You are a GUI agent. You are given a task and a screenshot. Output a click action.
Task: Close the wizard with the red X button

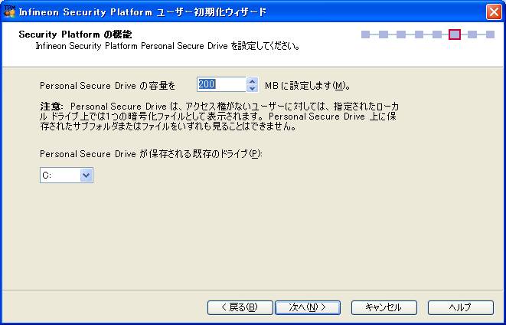pos(494,12)
